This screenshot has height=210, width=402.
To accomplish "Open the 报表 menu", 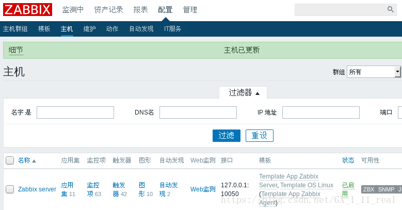I will [x=140, y=10].
